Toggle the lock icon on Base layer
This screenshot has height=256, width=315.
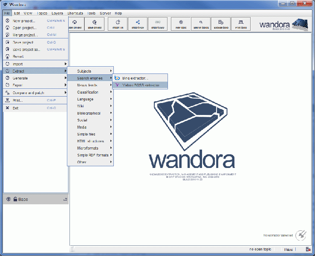pos(15,199)
